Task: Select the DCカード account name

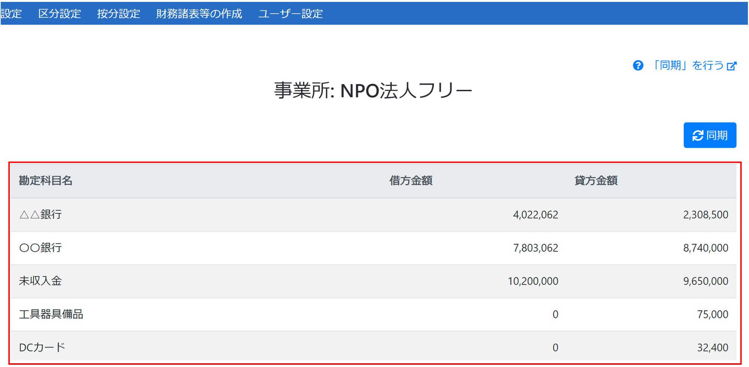Action: click(x=42, y=348)
